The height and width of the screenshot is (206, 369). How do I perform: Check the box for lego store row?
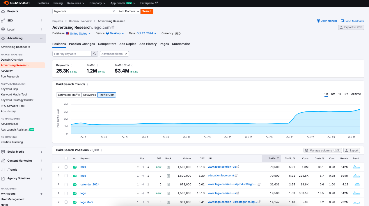(x=66, y=202)
